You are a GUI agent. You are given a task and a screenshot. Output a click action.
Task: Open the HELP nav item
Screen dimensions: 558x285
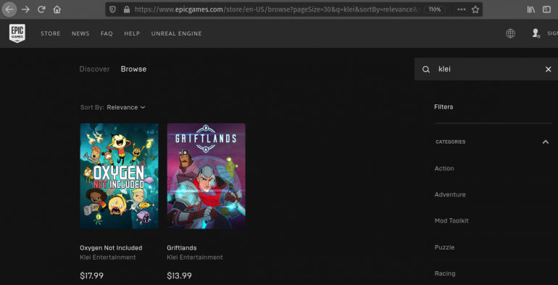[132, 33]
